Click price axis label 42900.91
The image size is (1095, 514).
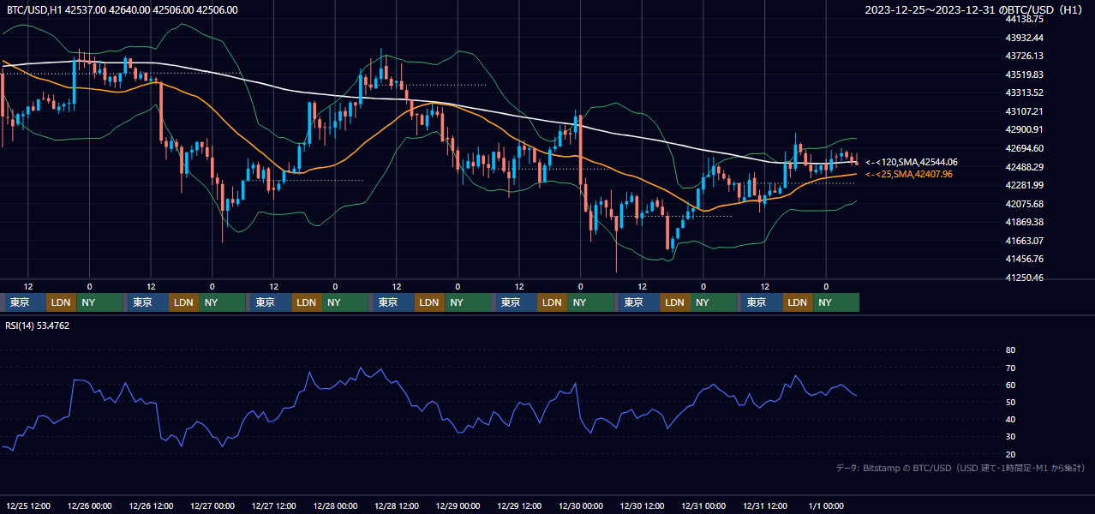pyautogui.click(x=1024, y=129)
